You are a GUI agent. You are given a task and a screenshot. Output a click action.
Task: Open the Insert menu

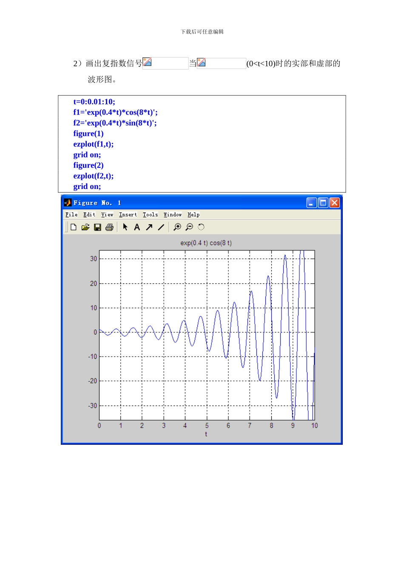point(128,214)
